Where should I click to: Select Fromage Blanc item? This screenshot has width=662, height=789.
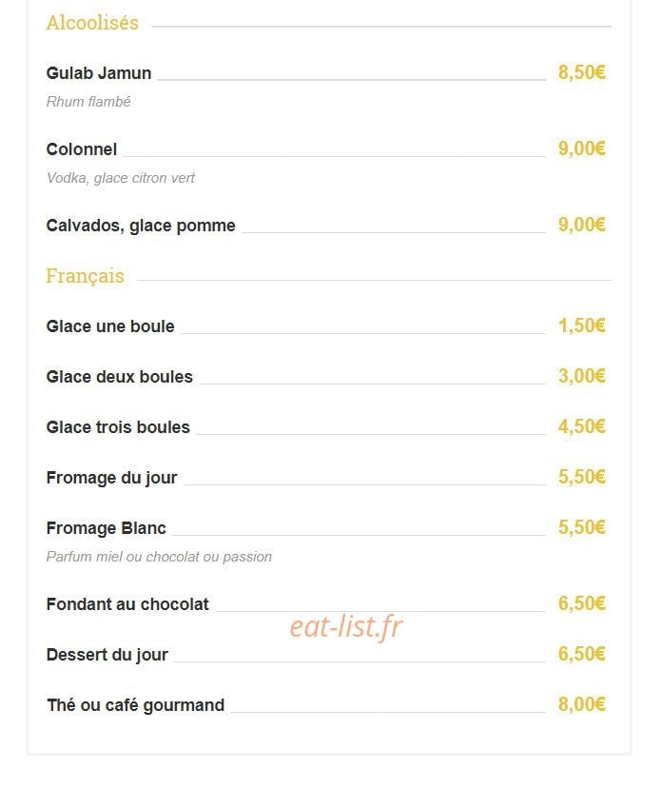pyautogui.click(x=107, y=528)
